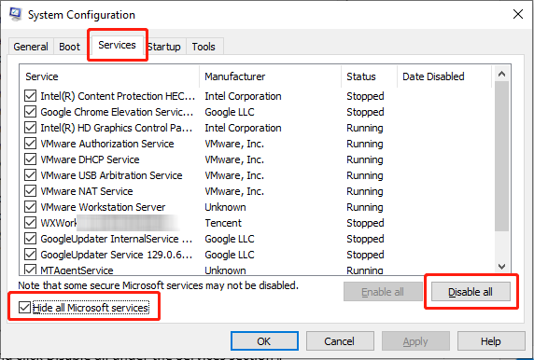The image size is (534, 360).
Task: Click the Disable all button
Action: (x=471, y=292)
